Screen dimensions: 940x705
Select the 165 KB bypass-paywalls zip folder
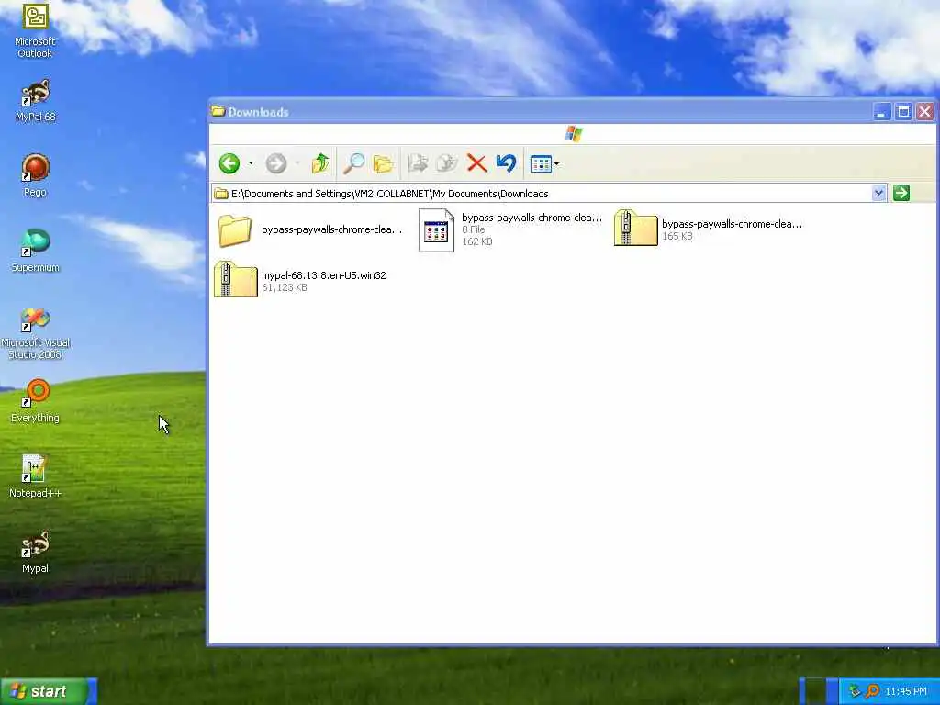pyautogui.click(x=708, y=229)
